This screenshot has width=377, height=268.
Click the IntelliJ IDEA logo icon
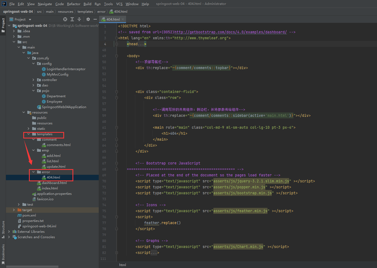click(4, 4)
